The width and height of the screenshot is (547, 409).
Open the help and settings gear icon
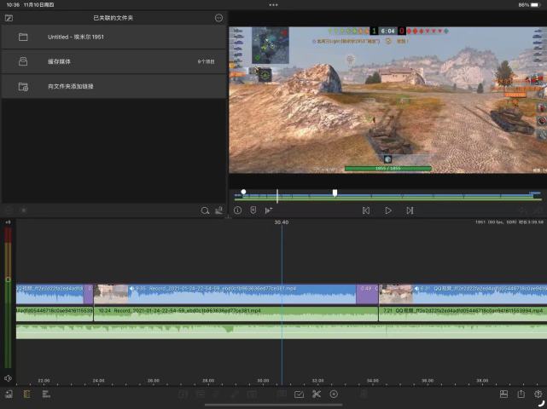point(538,394)
